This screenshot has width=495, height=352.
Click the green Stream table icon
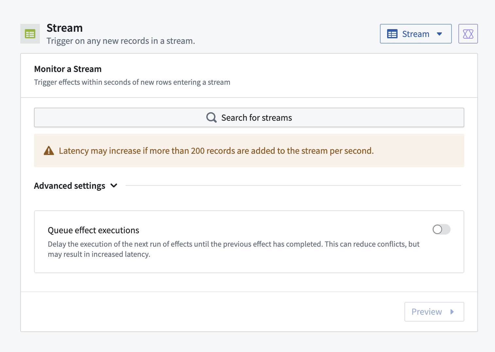pyautogui.click(x=30, y=34)
